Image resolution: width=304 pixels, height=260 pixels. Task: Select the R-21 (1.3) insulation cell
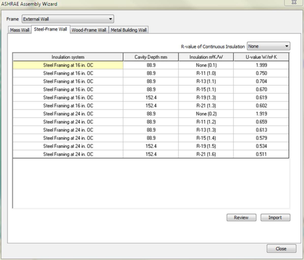(x=206, y=105)
